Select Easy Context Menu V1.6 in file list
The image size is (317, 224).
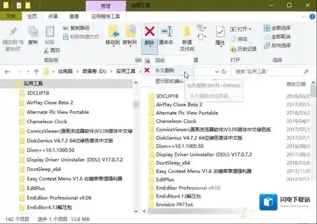[x=204, y=171]
